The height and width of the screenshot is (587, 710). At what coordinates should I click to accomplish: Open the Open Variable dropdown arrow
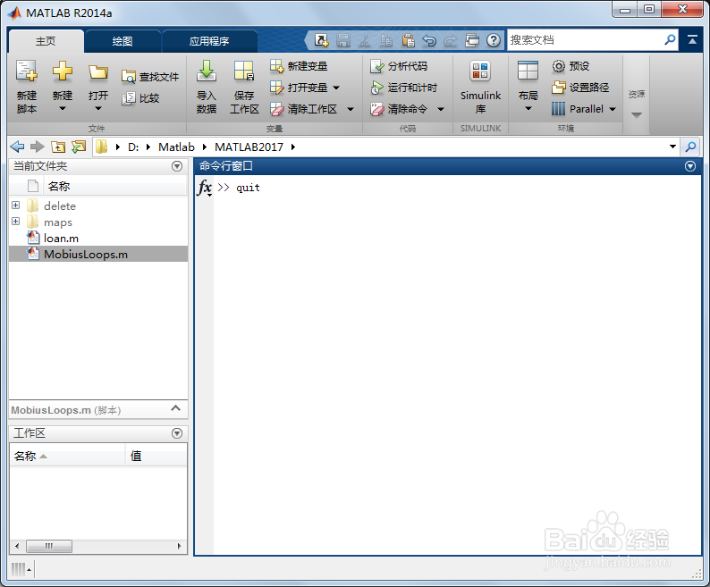[336, 88]
